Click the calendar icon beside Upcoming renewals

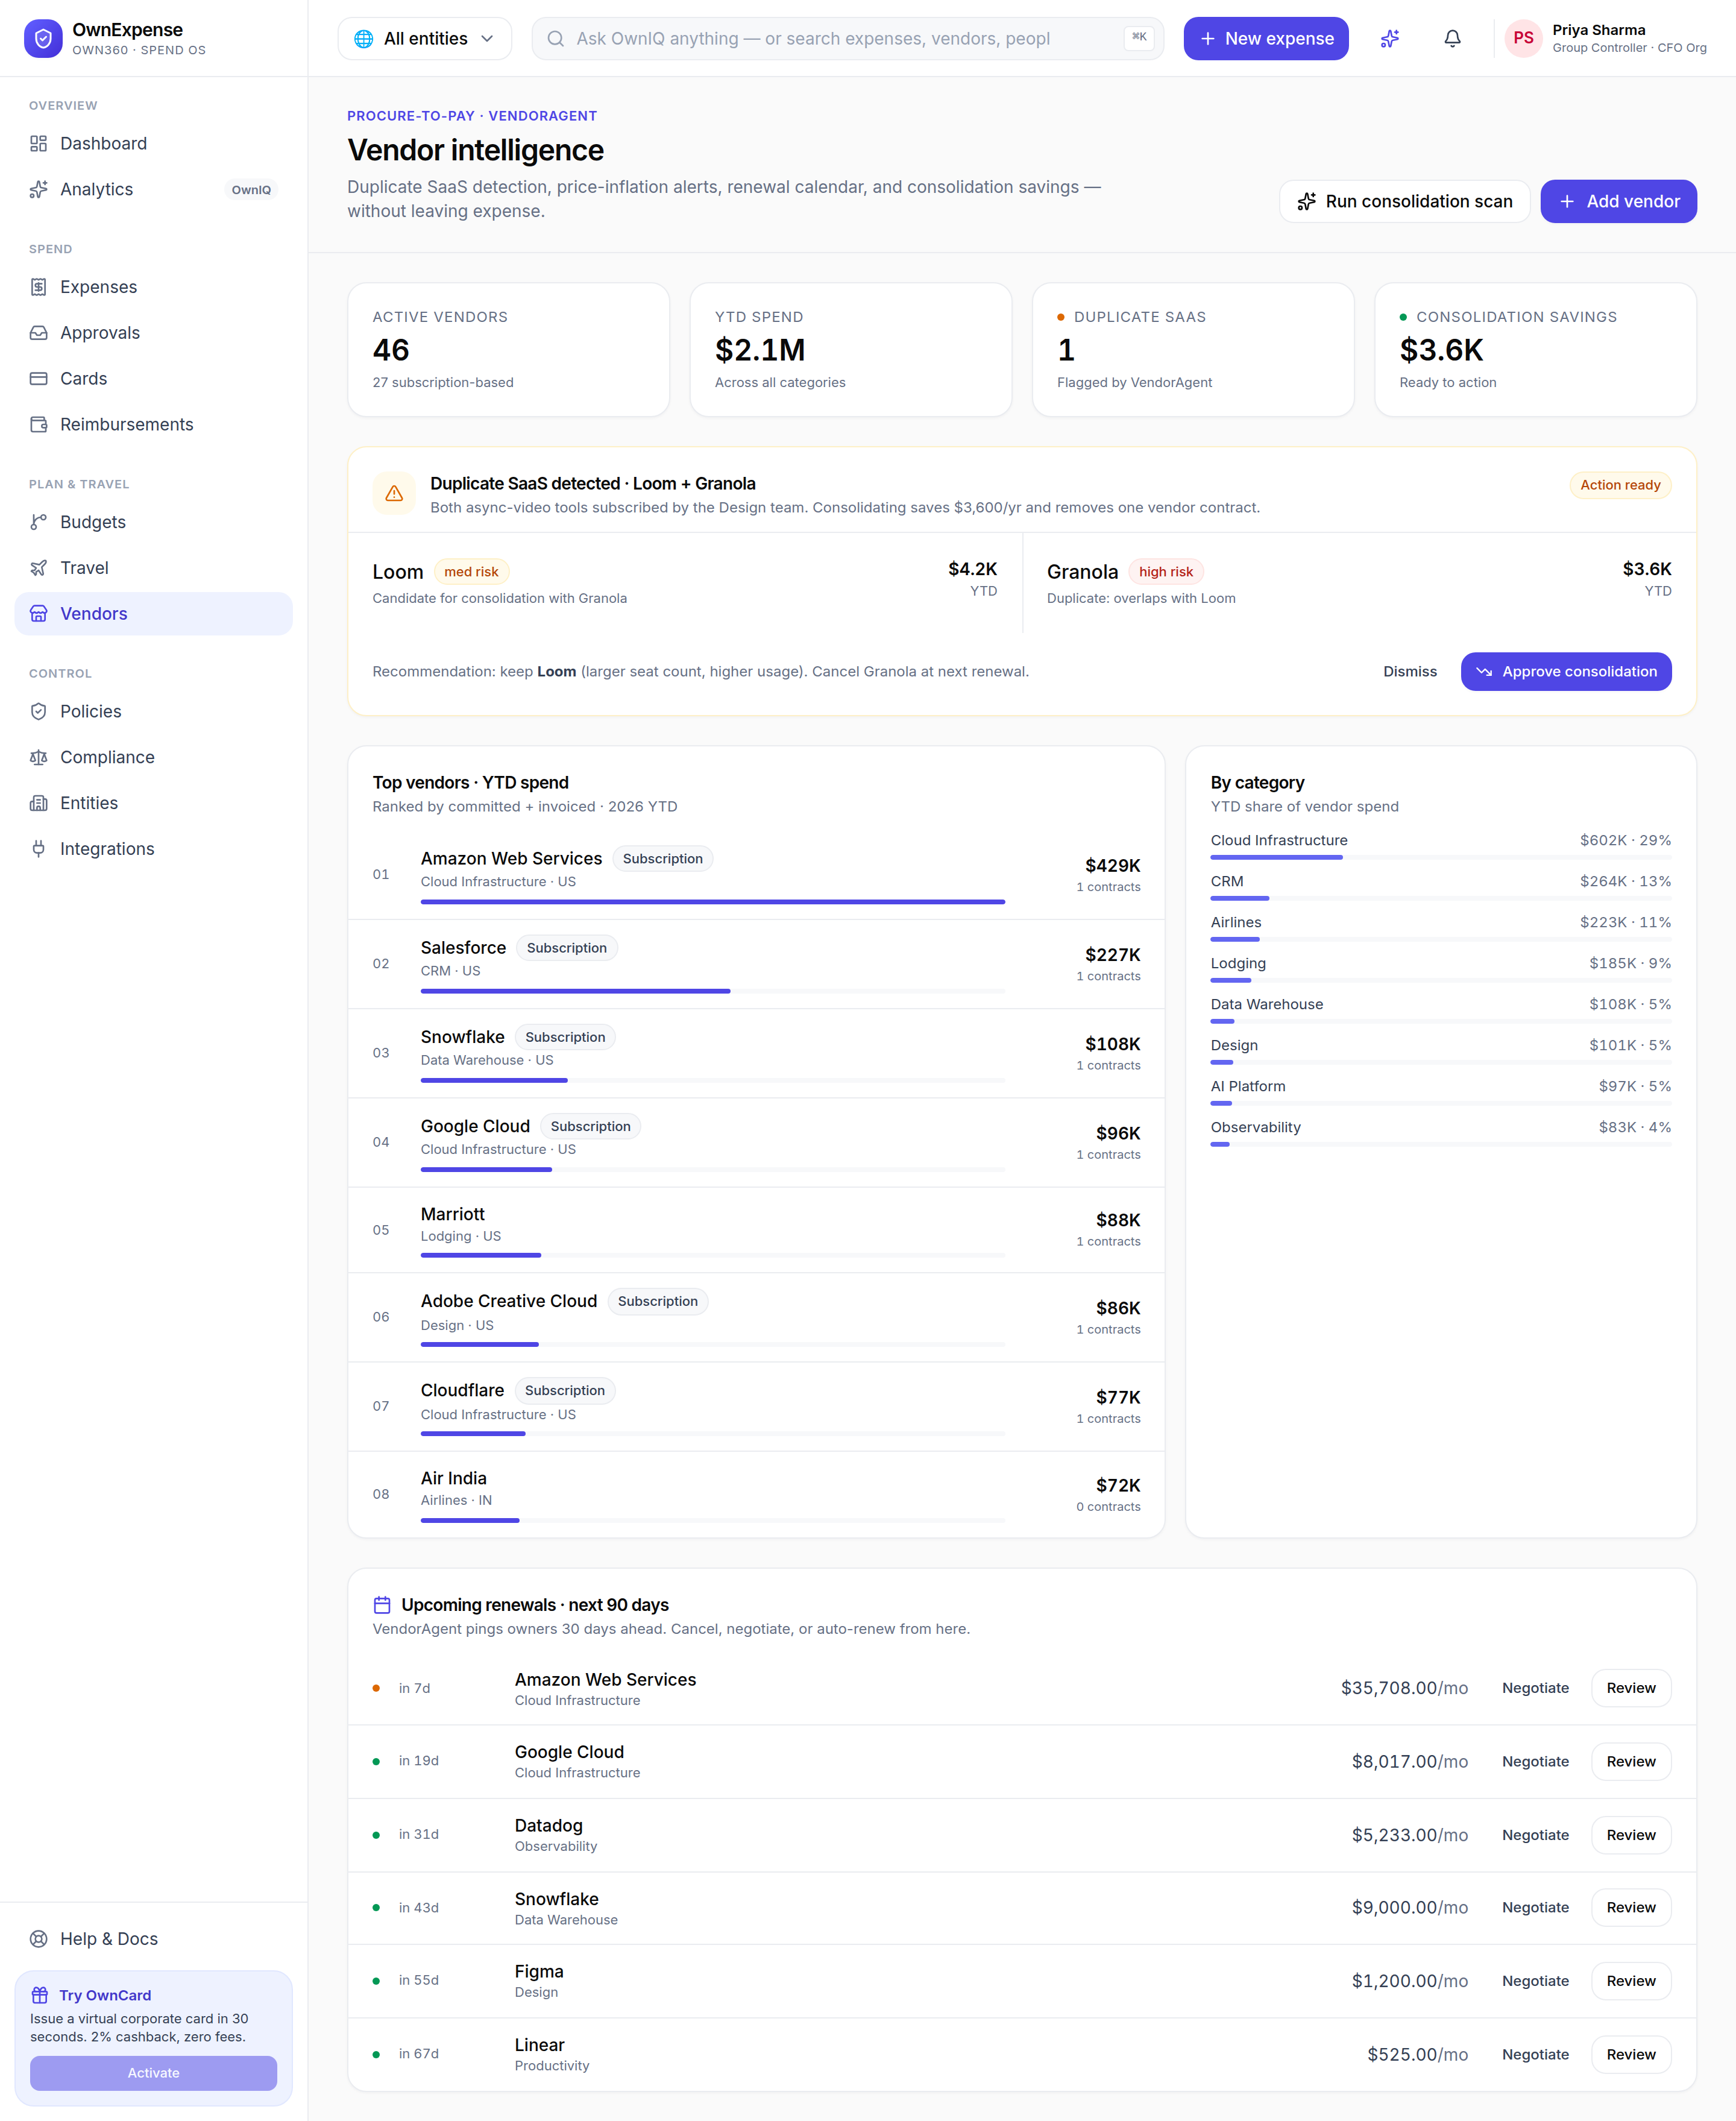pos(382,1604)
